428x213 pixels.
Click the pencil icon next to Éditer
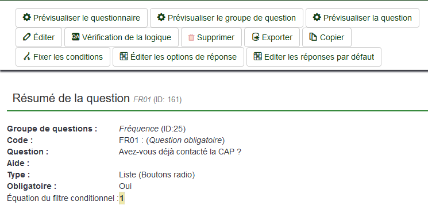(26, 37)
